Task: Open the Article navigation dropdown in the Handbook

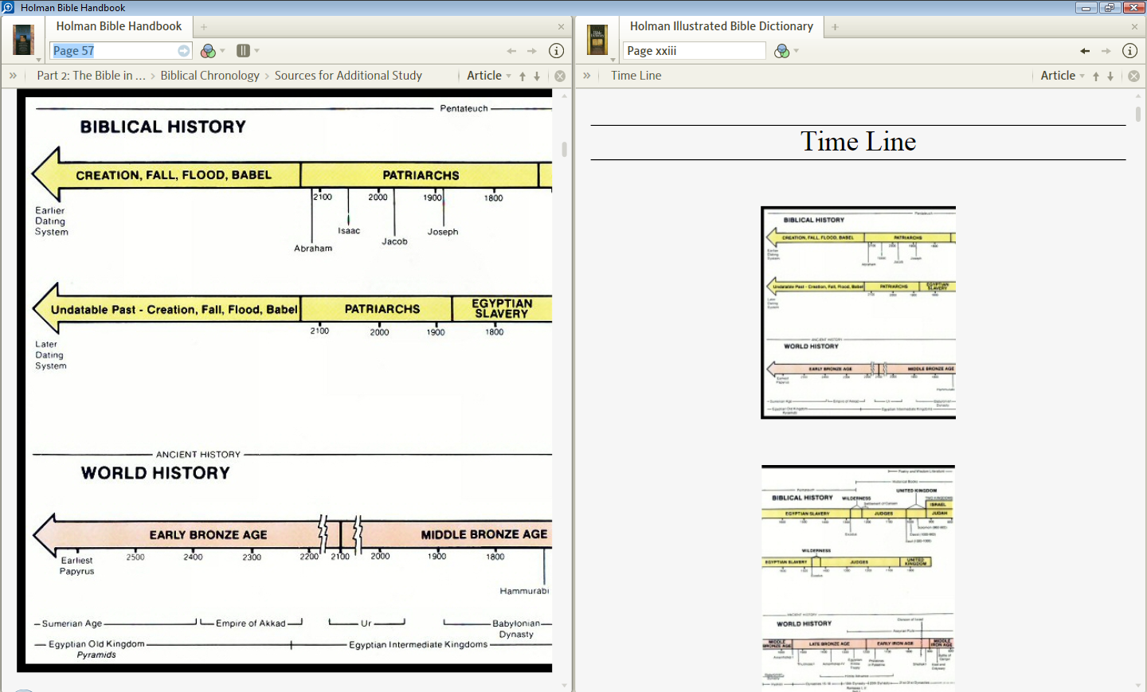Action: pos(489,76)
